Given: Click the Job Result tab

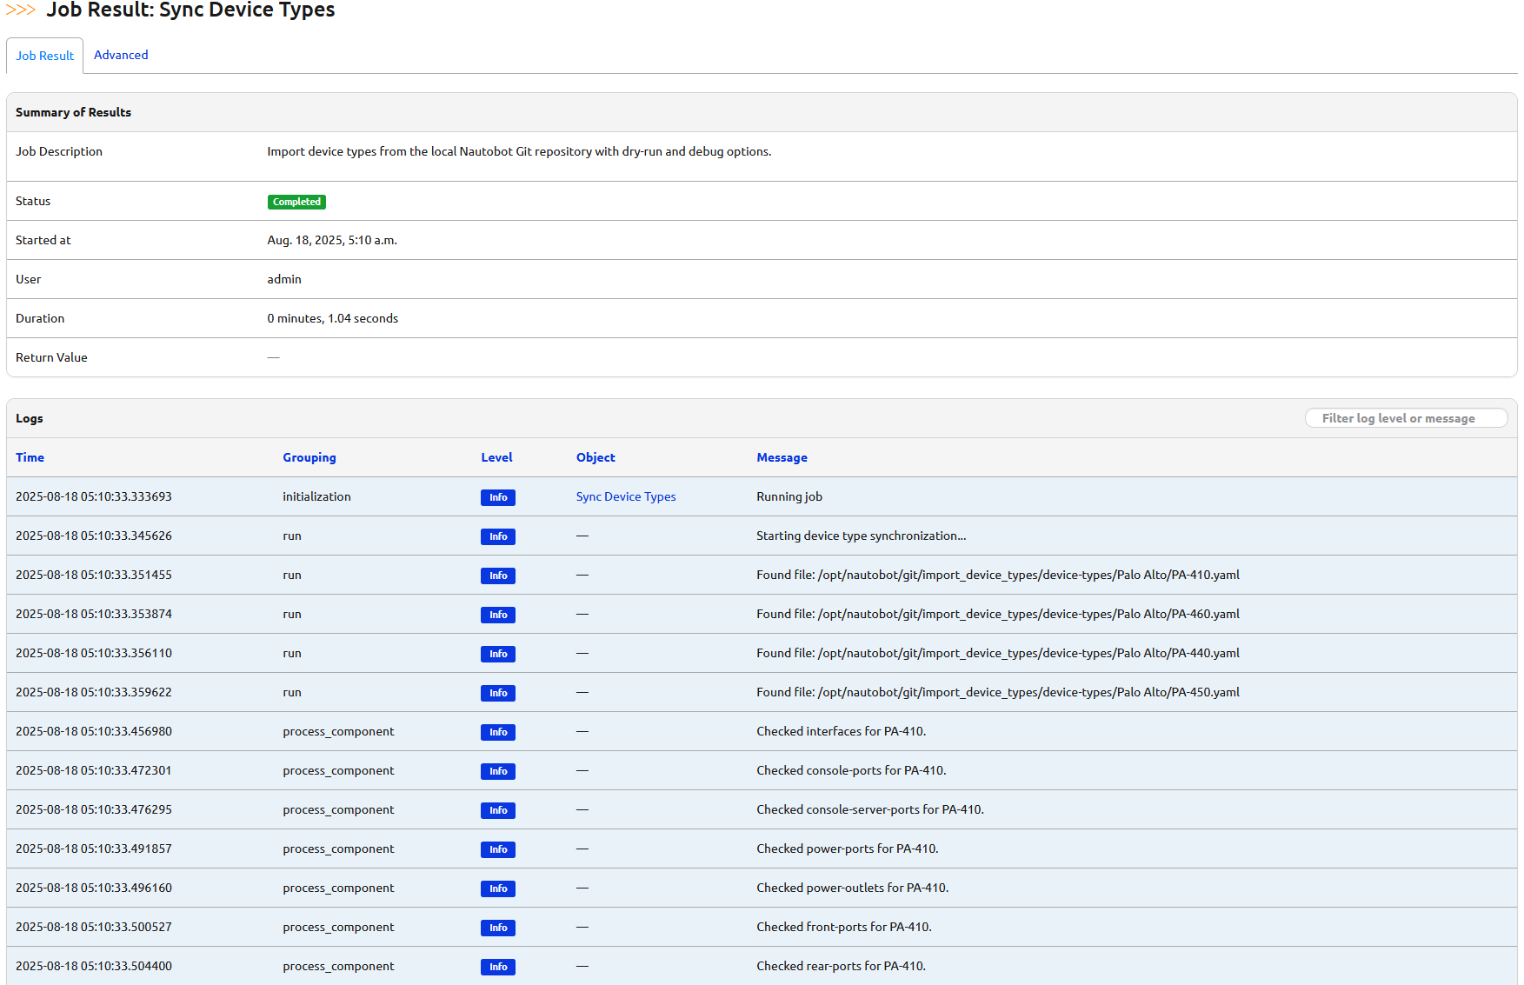Looking at the screenshot, I should 45,56.
